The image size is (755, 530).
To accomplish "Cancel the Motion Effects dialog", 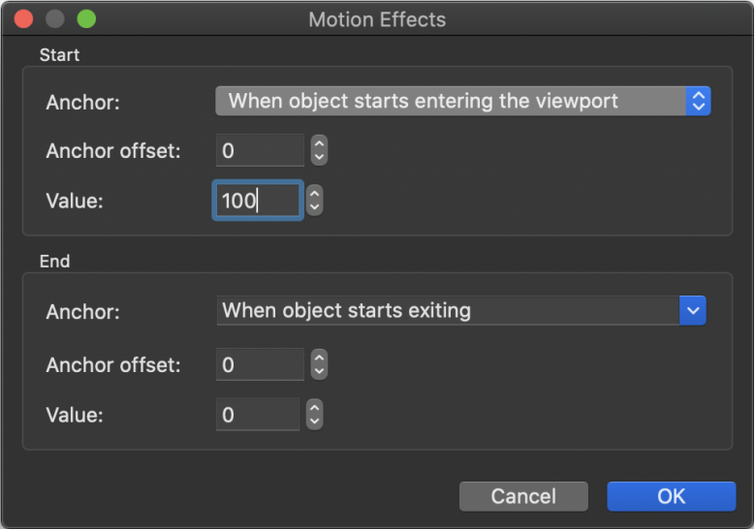I will click(x=523, y=496).
